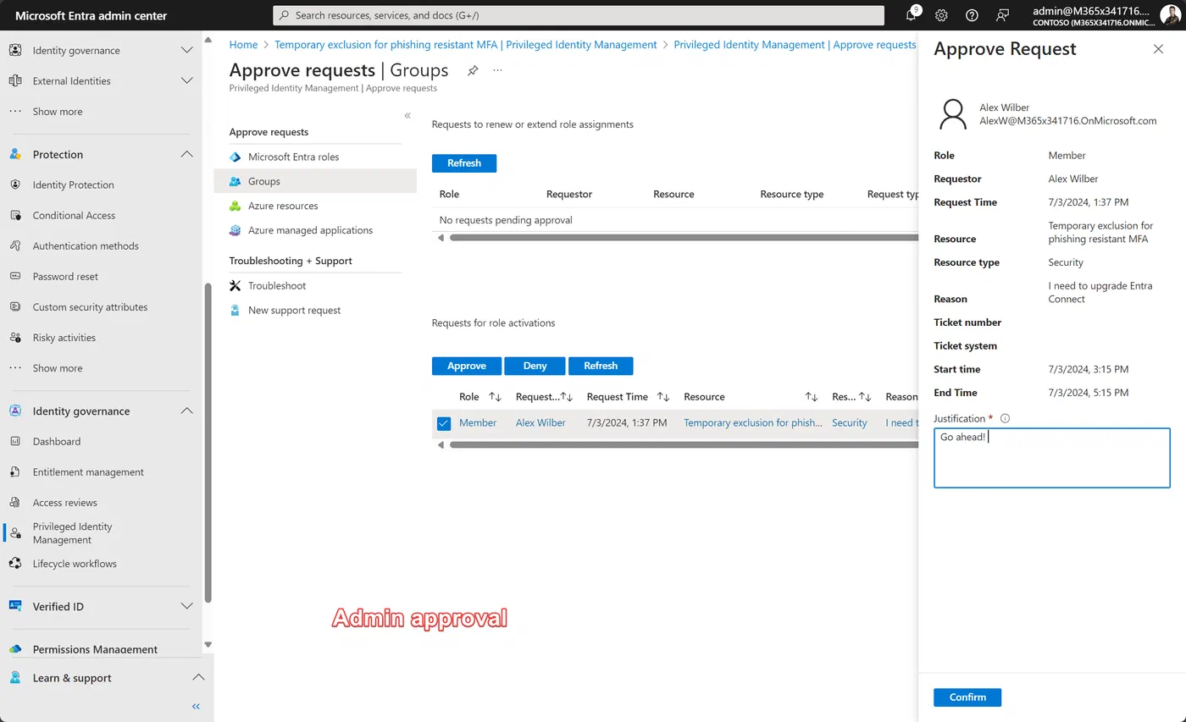Click the Deny button
Viewport: 1186px width, 722px height.
tap(535, 366)
